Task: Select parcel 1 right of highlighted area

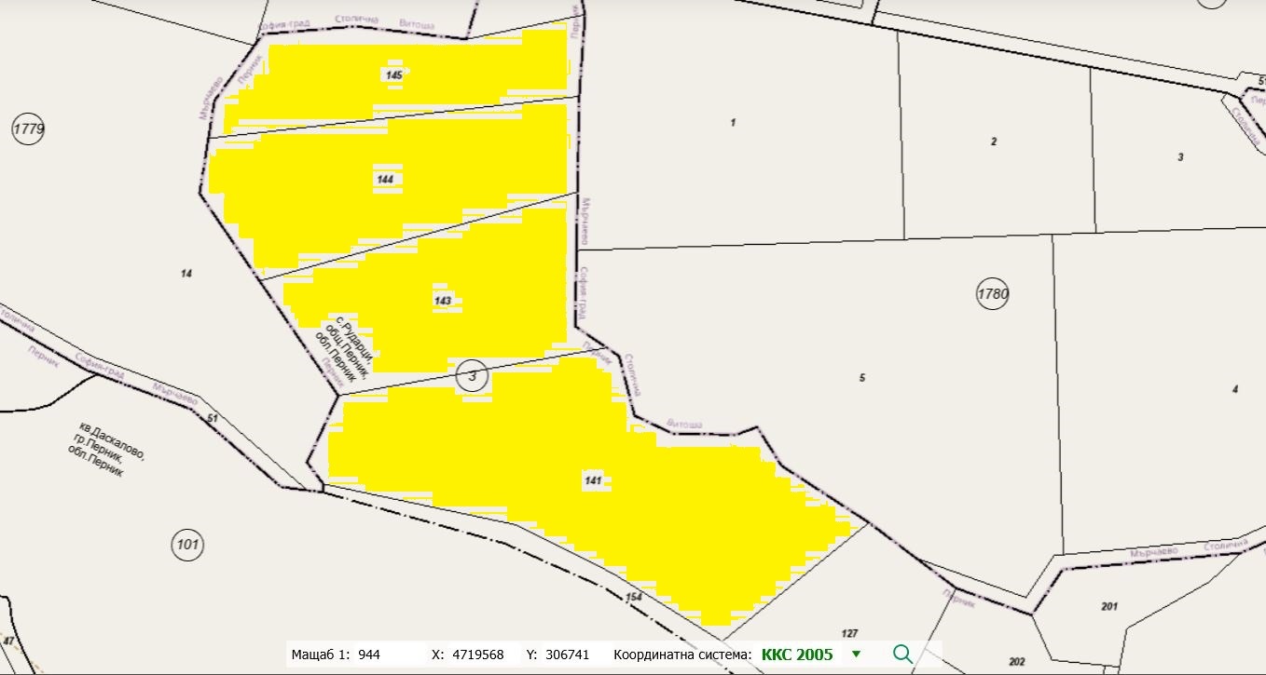Action: (x=733, y=123)
